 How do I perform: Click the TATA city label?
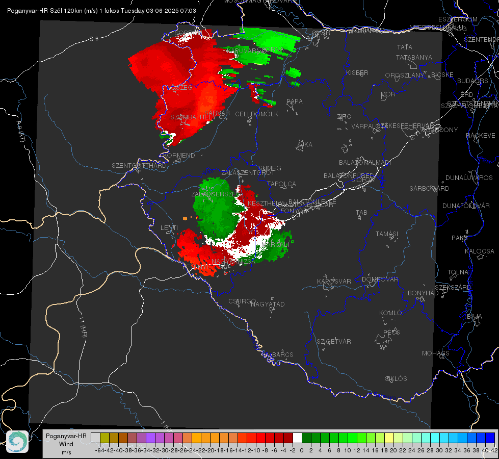405,47
